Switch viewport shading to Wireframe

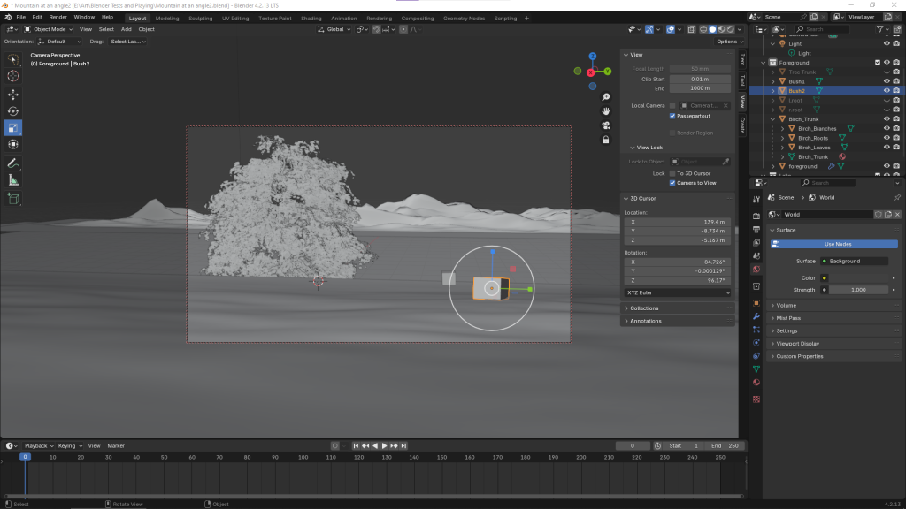pos(703,29)
